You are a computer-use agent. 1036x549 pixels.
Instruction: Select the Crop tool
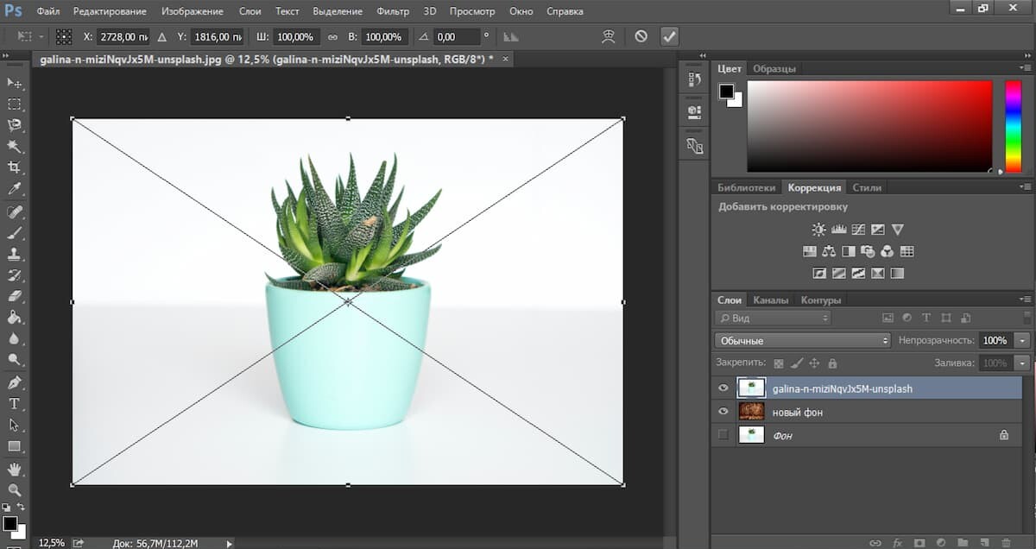15,167
